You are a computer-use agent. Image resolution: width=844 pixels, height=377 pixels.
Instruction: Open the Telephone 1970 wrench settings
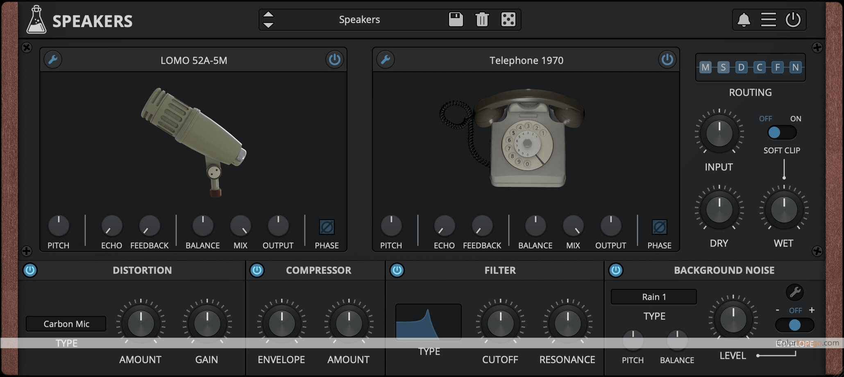tap(386, 59)
